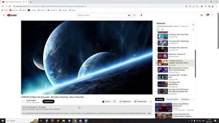Open YouTube notifications bell
Viewport: 219px width, 123px height.
pos(207,15)
